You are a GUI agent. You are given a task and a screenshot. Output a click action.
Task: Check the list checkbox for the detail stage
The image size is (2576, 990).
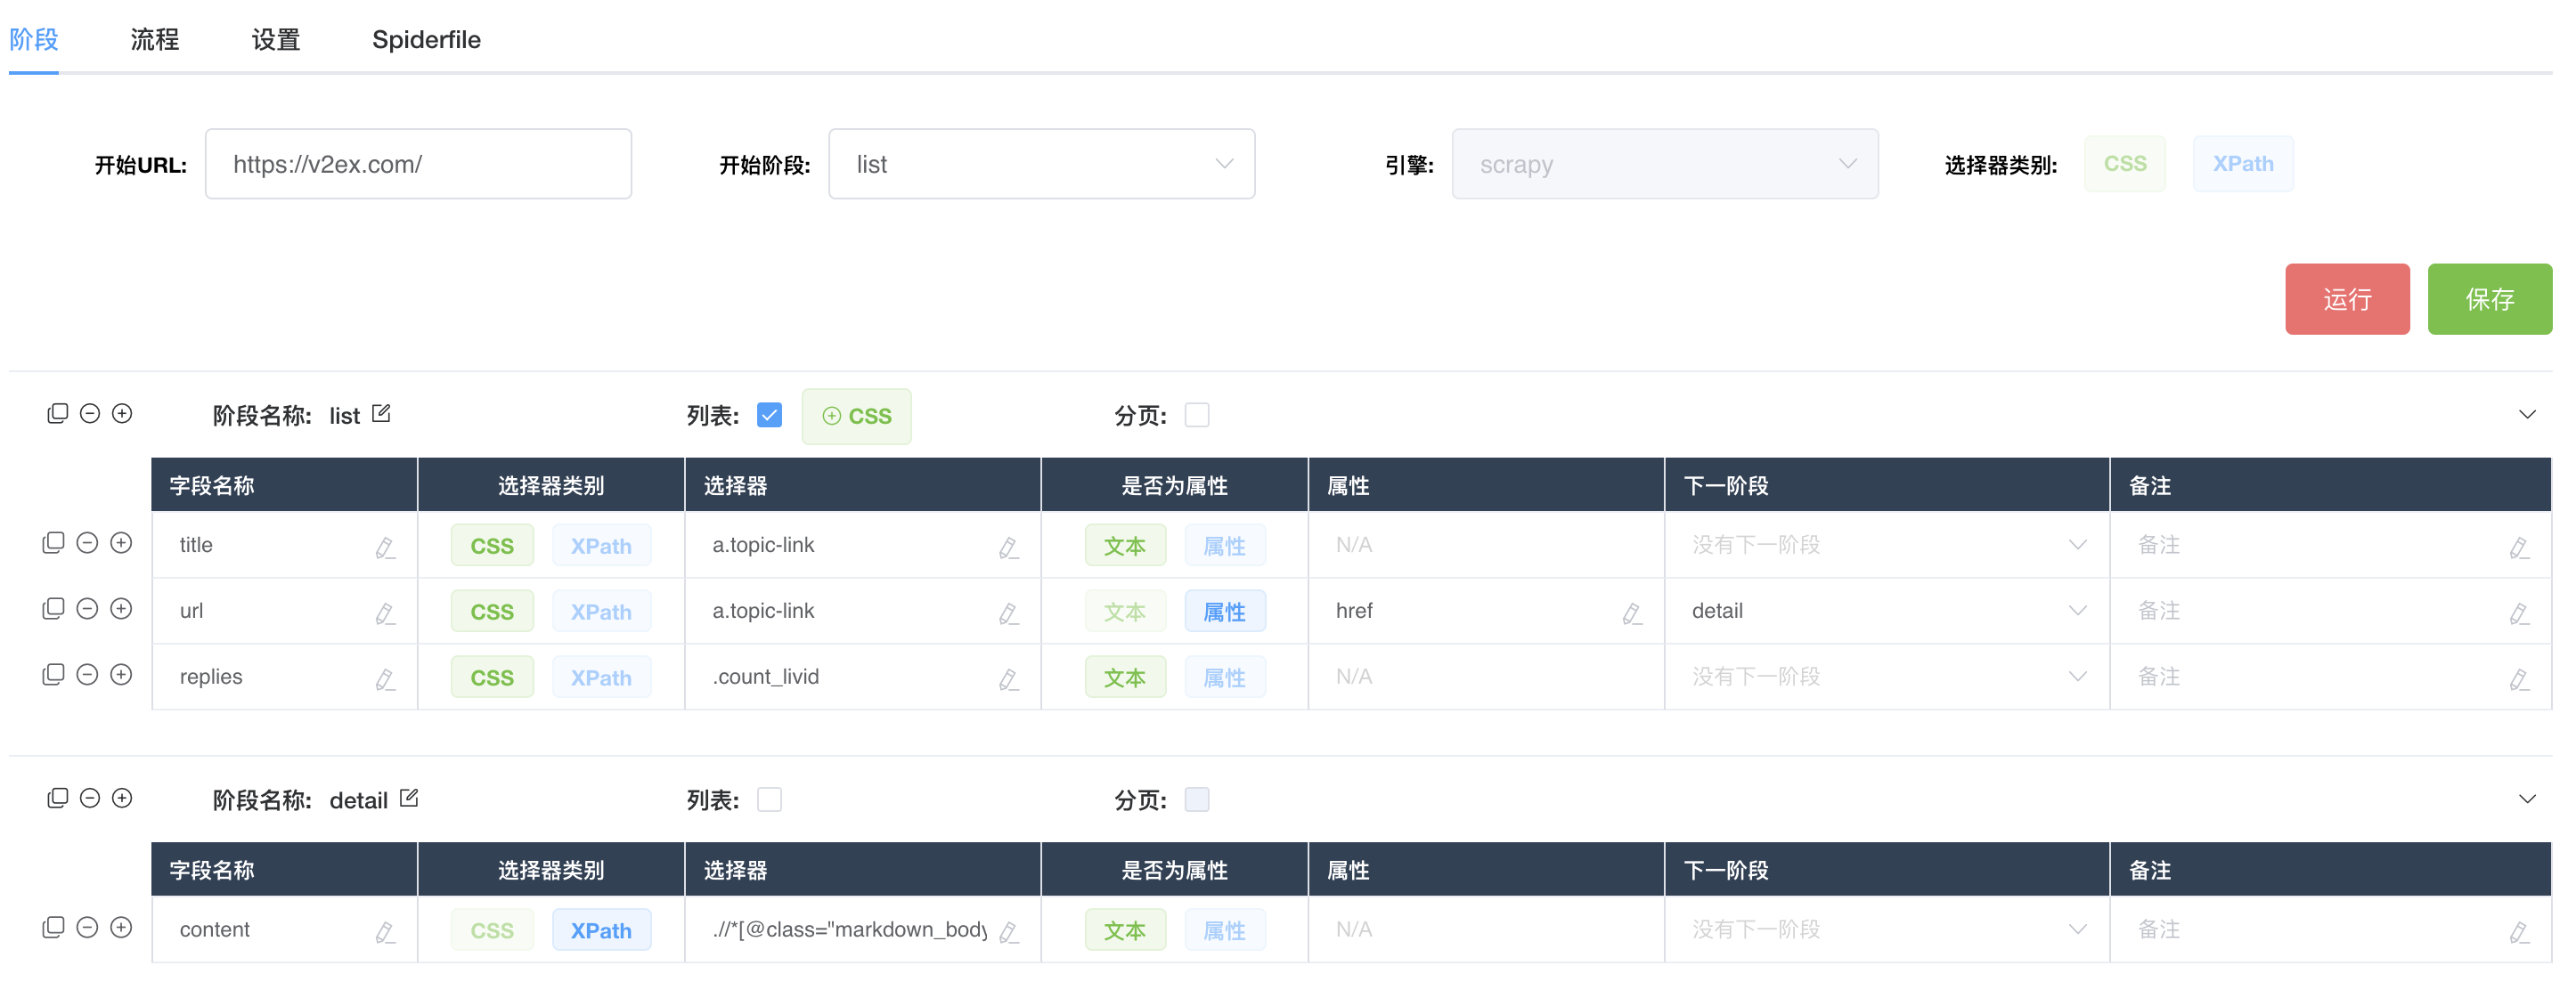click(769, 800)
